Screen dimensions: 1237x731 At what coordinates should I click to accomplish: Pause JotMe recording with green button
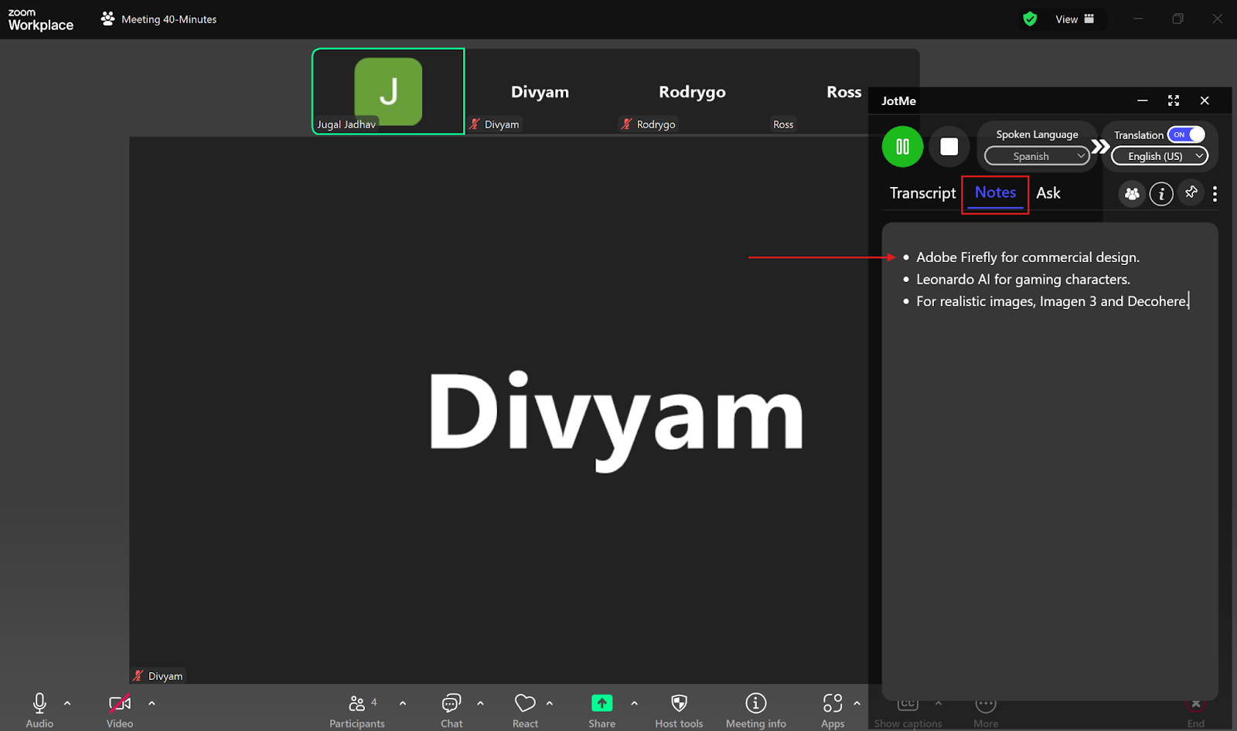pos(902,147)
